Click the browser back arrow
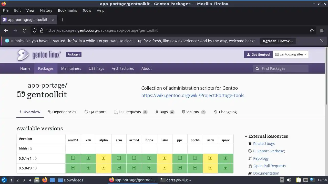 coord(6,30)
